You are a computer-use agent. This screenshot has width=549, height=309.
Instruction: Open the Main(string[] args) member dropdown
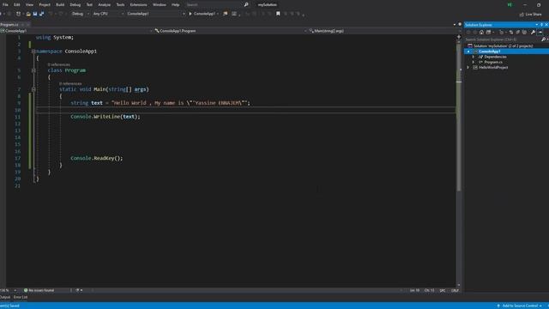tap(384, 31)
